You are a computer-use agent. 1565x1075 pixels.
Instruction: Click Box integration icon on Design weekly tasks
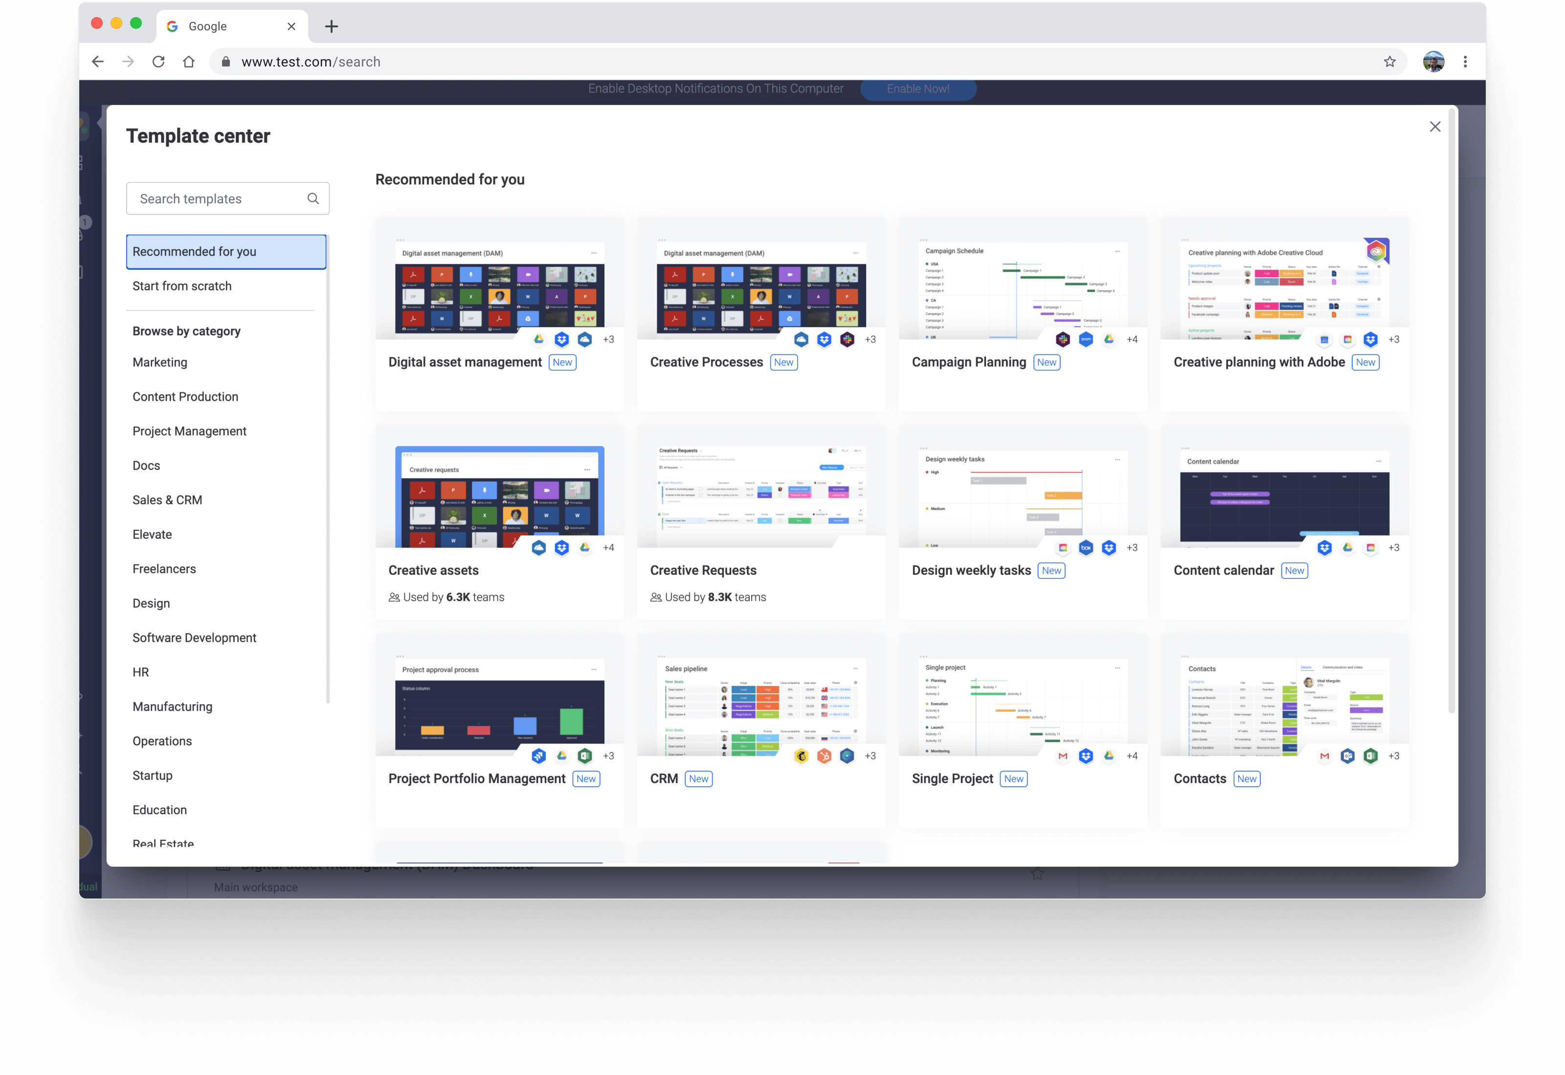click(1085, 547)
